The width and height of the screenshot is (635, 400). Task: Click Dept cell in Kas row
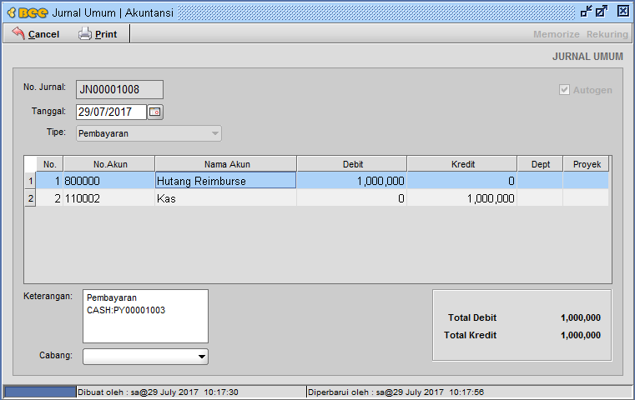point(540,198)
